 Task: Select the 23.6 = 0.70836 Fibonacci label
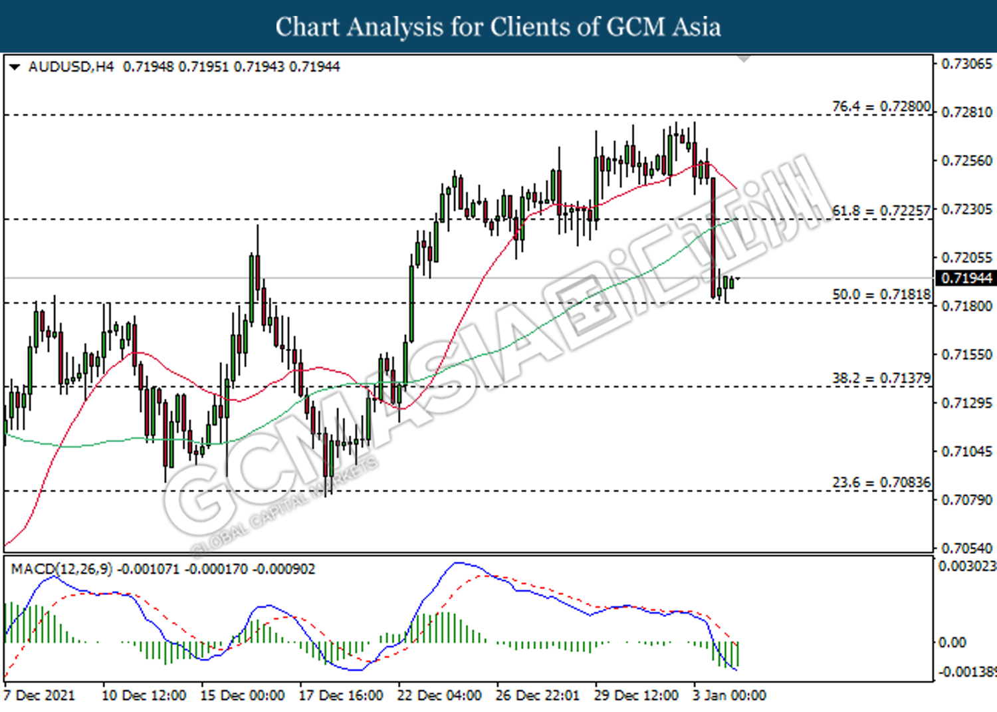(x=881, y=483)
